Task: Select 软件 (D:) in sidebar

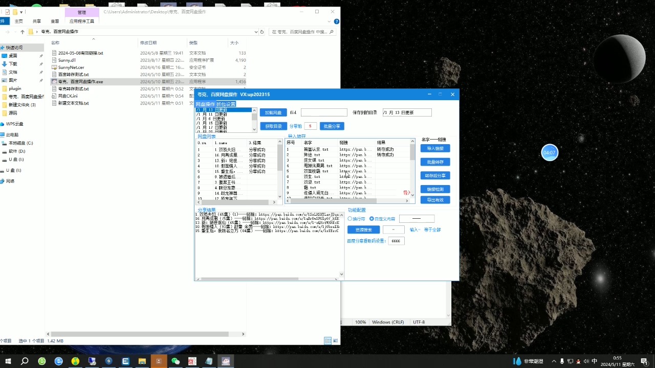Action: point(16,151)
